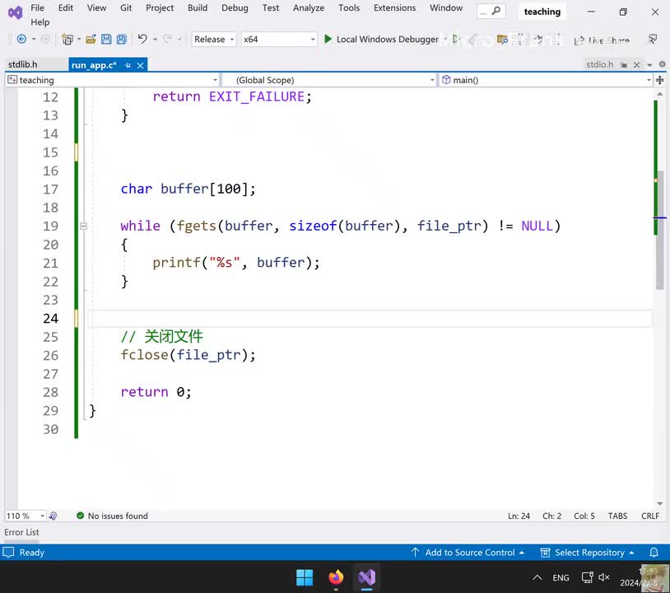Click the stdio.h preview tab keep-open icon
The width and height of the screenshot is (670, 593).
coord(624,64)
